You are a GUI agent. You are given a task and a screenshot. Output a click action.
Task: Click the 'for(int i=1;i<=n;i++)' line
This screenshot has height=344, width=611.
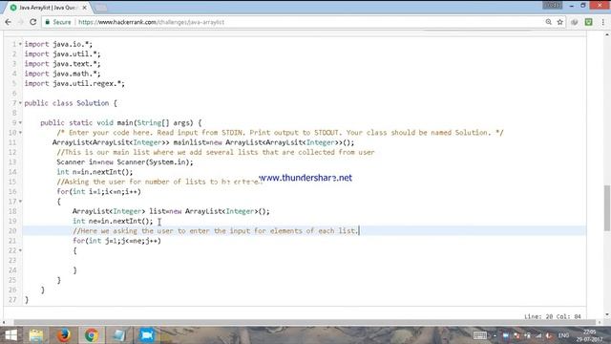(x=99, y=191)
